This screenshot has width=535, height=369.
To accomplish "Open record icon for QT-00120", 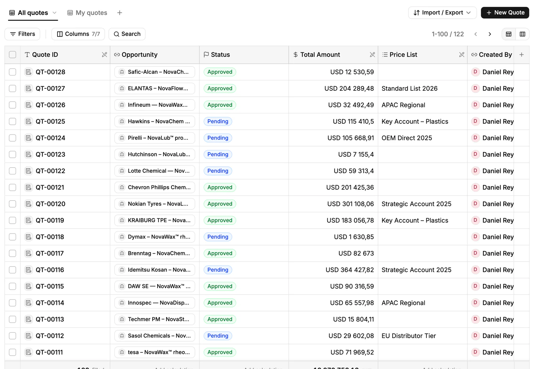I will pos(28,204).
